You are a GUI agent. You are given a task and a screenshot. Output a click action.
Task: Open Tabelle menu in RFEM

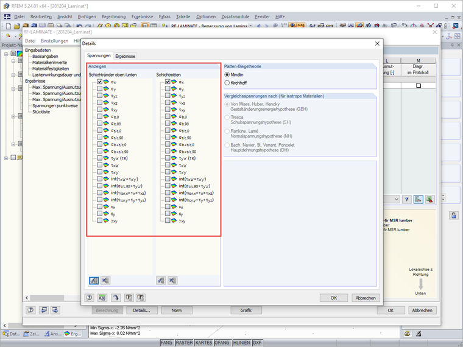coord(183,17)
